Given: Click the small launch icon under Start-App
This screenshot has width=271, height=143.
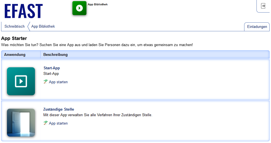Looking at the screenshot, I should [46, 82].
